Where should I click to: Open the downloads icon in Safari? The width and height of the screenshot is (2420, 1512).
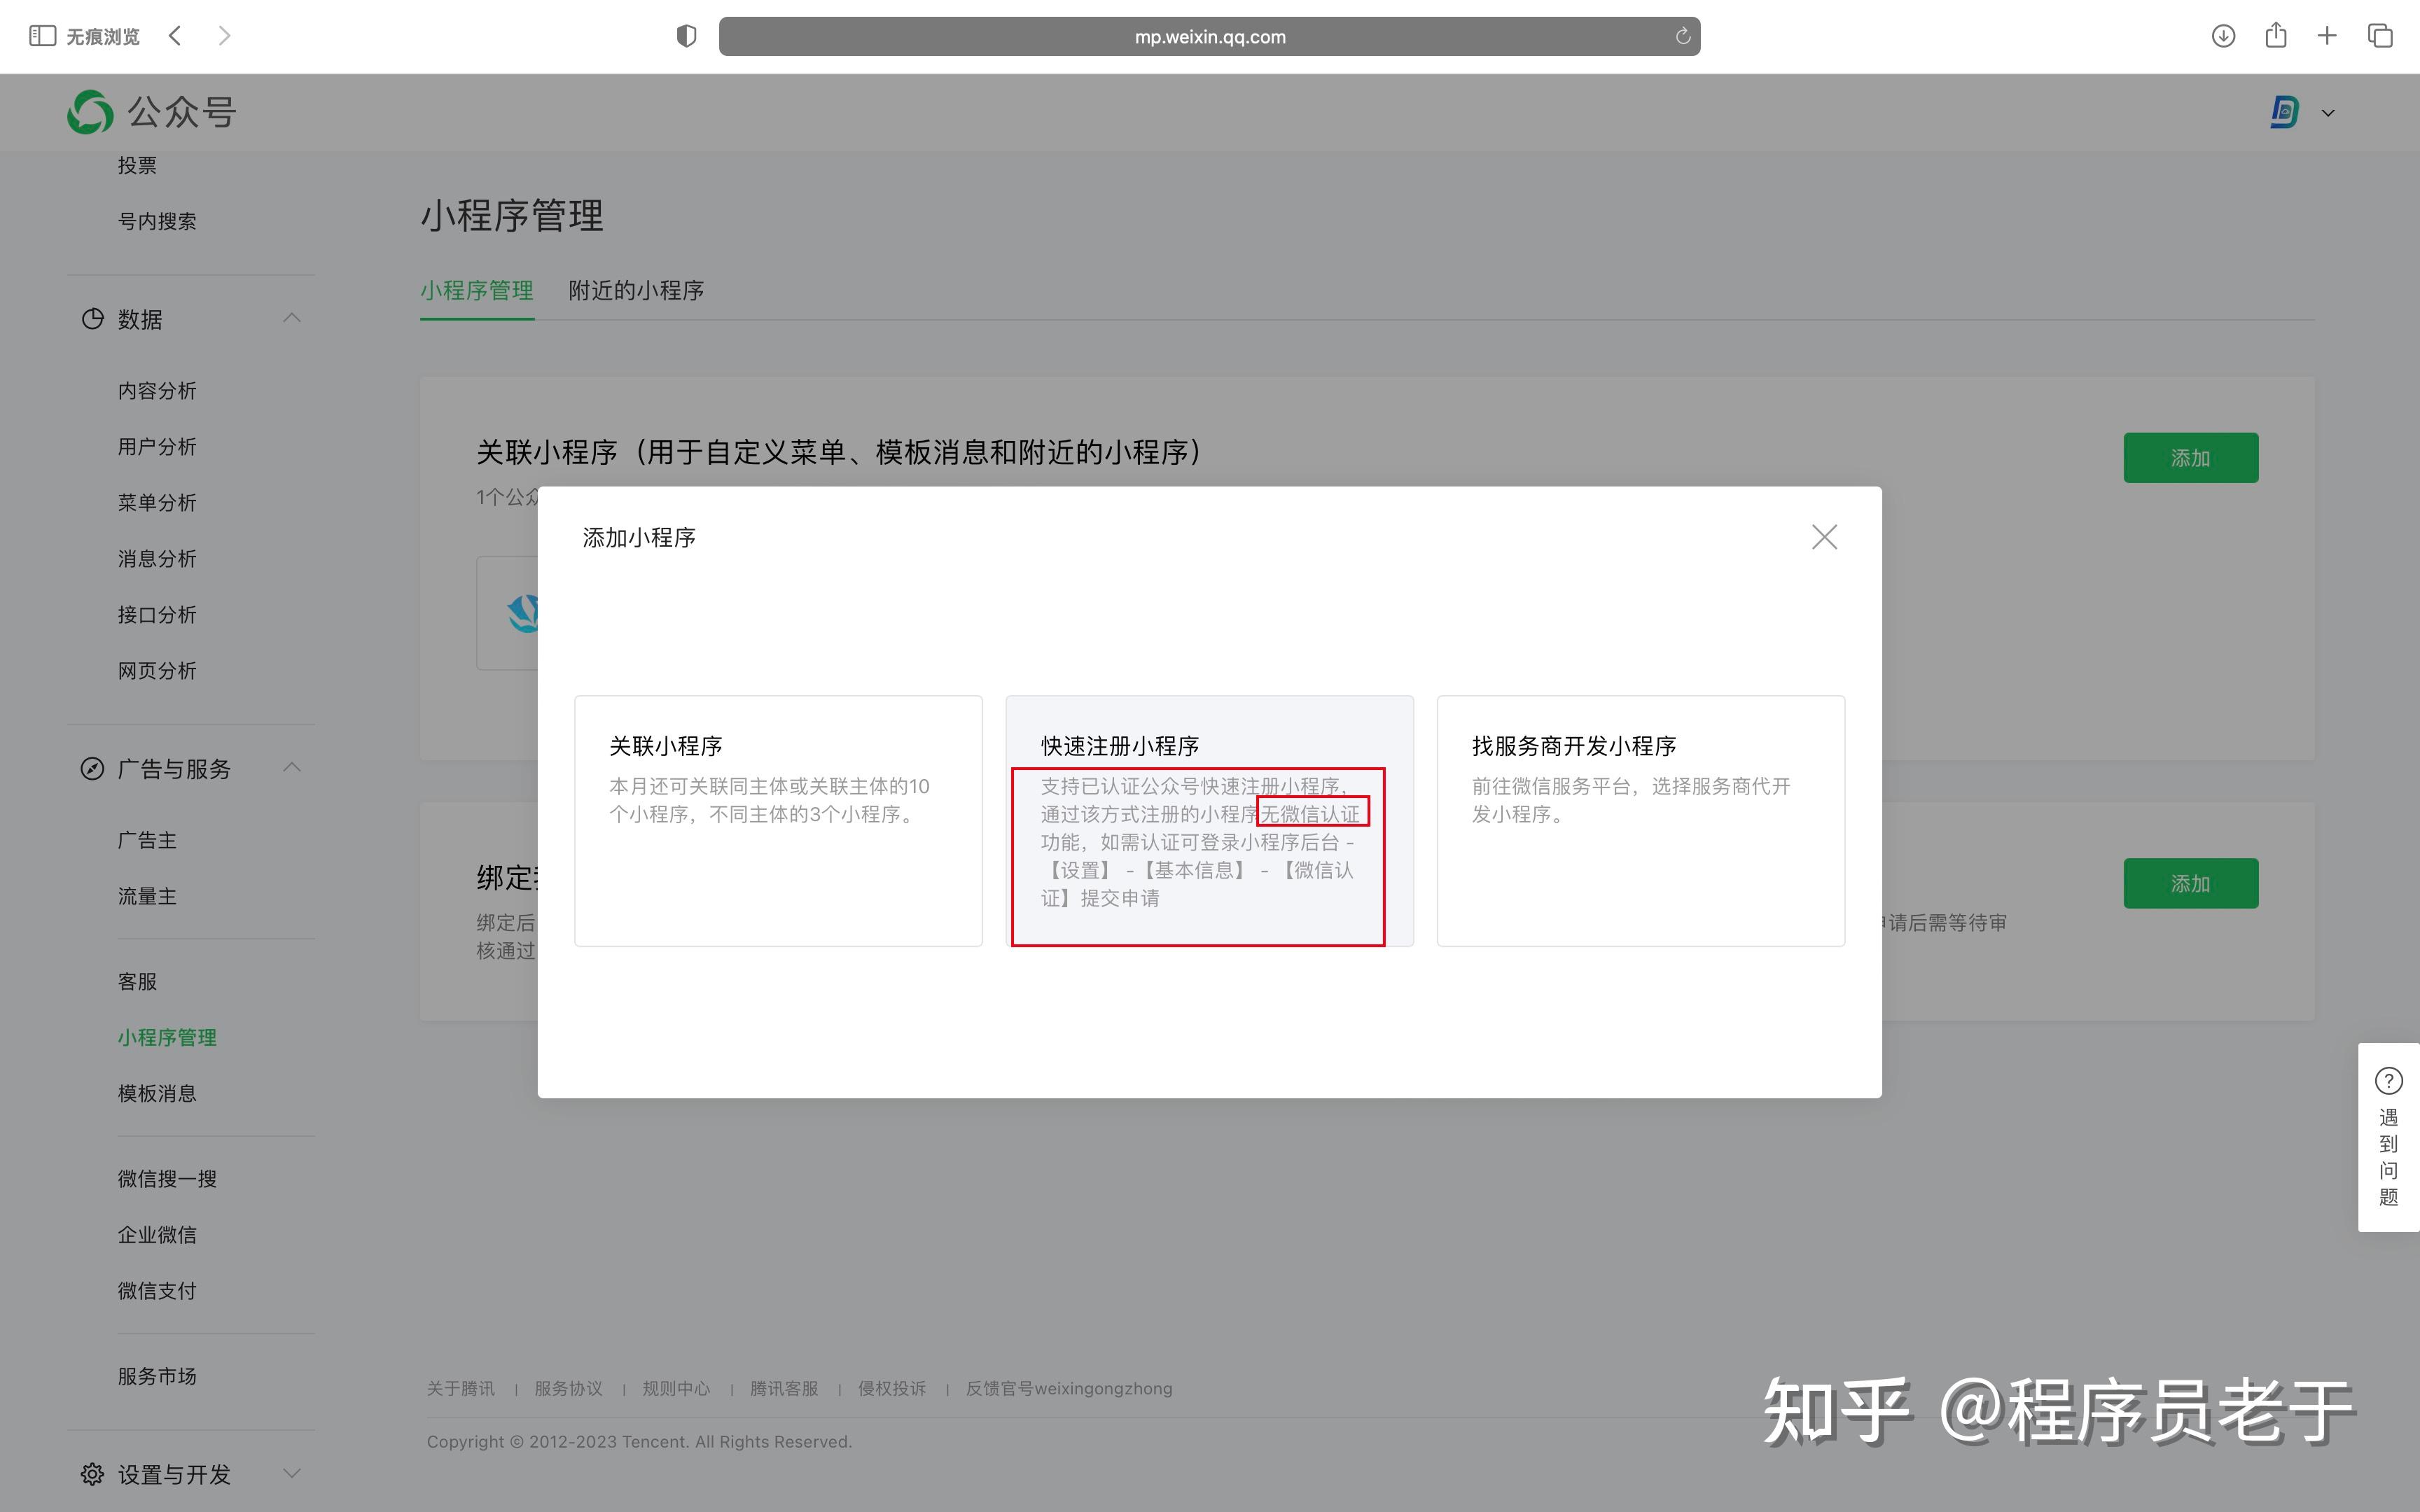click(2223, 36)
